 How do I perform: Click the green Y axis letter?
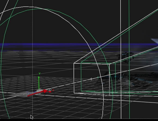click(39, 74)
